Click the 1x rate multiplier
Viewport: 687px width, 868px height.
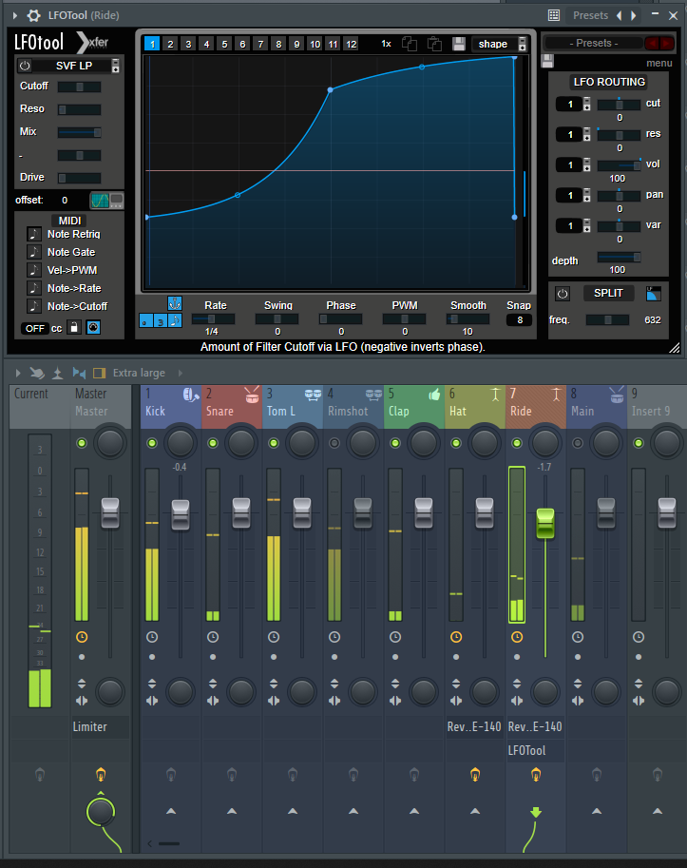(386, 44)
